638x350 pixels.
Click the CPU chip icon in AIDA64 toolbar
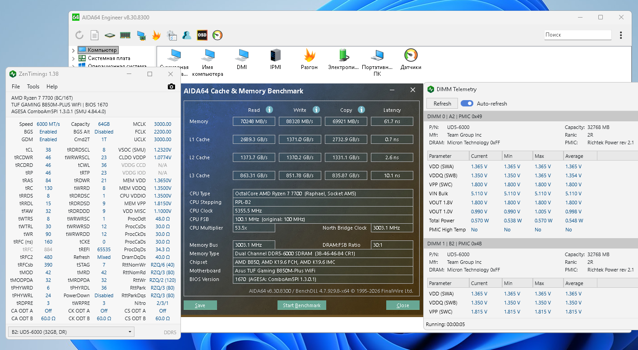(110, 35)
